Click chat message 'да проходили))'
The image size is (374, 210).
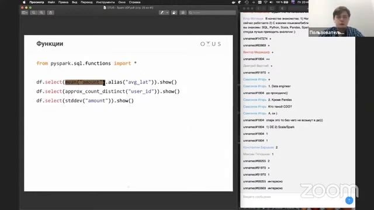point(277,93)
